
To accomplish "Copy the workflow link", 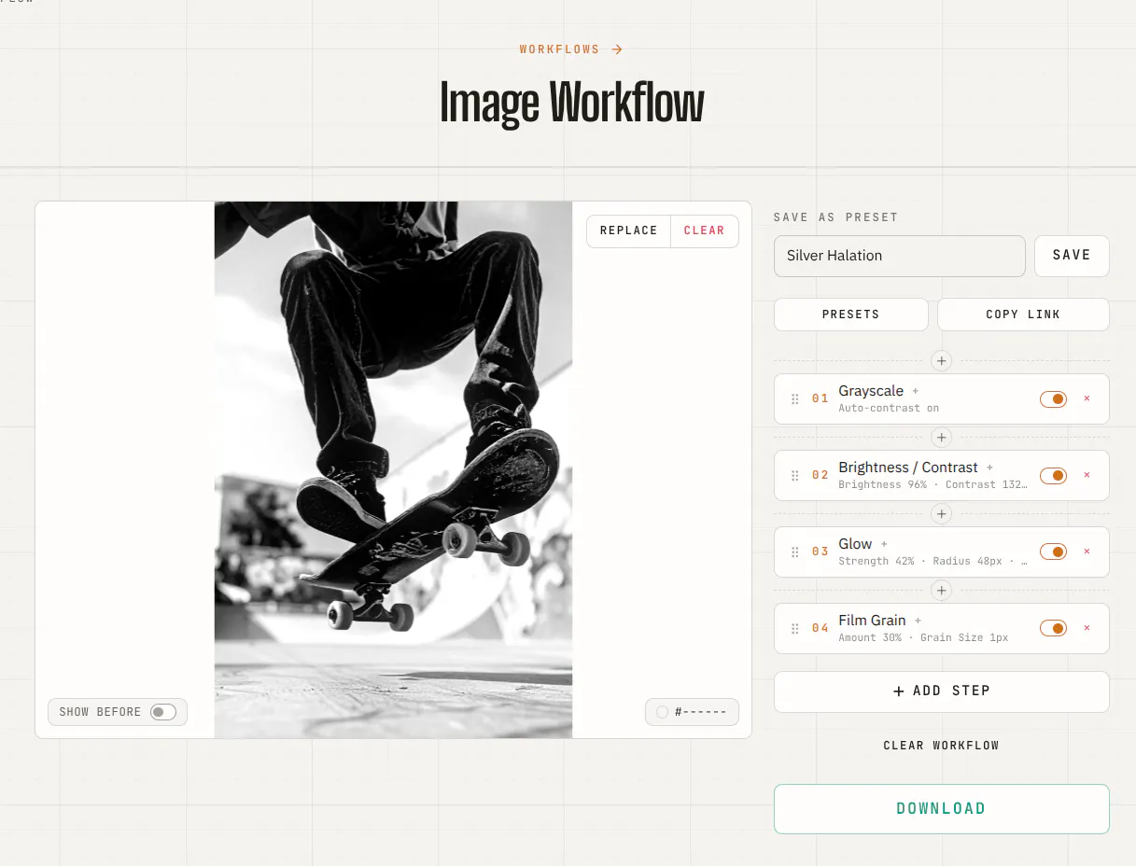I will 1023,314.
